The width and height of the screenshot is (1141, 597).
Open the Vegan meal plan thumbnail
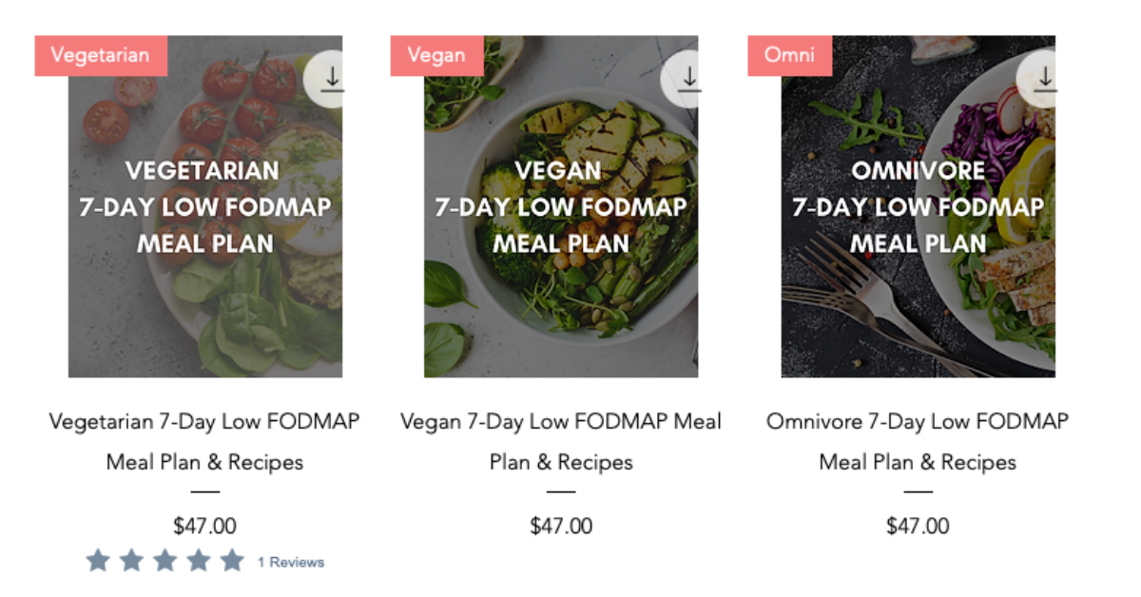tap(561, 206)
